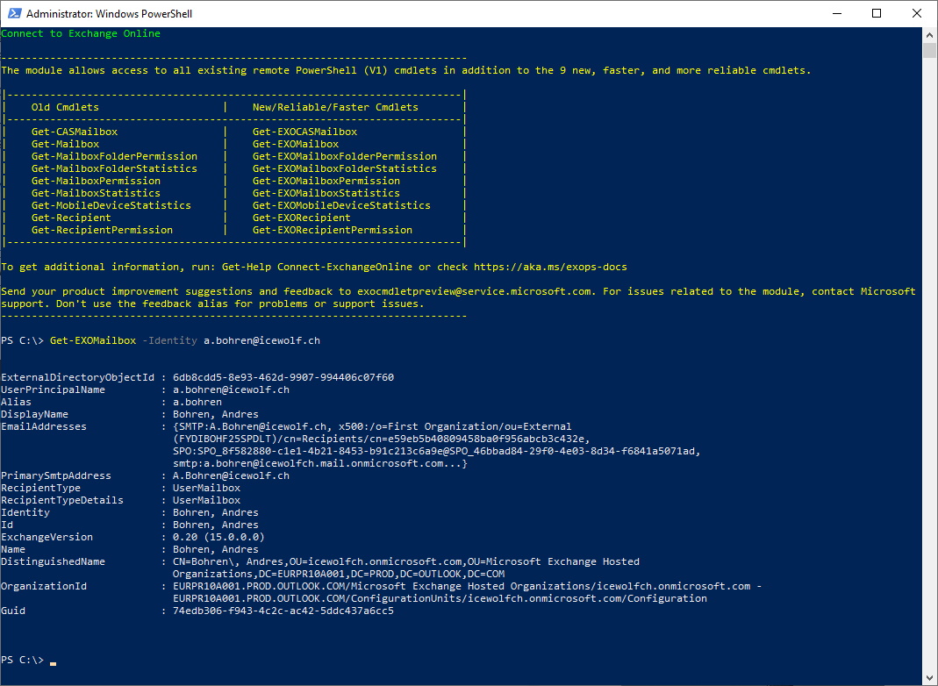Click 'Get-EXORecipientPermission' in the table
The width and height of the screenshot is (938, 686).
(333, 230)
